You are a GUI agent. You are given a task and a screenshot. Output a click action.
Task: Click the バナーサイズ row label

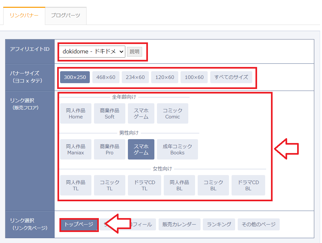pyautogui.click(x=26, y=77)
